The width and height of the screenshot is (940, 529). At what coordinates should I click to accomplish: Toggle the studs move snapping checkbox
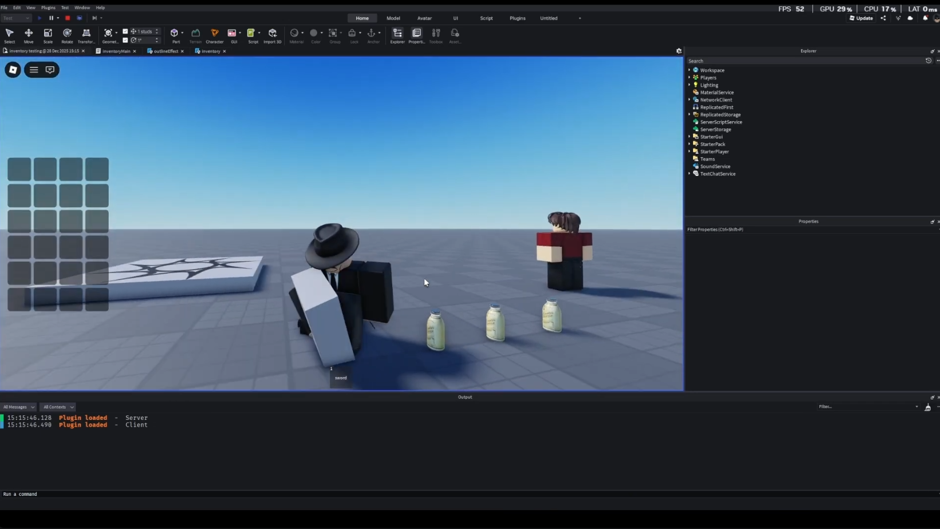(125, 31)
